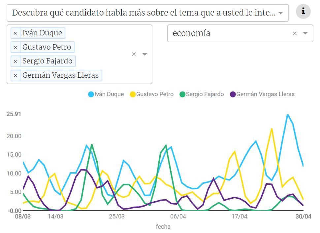Remove Sergio Fajardo tag with its x
The image size is (320, 233).
[16, 61]
